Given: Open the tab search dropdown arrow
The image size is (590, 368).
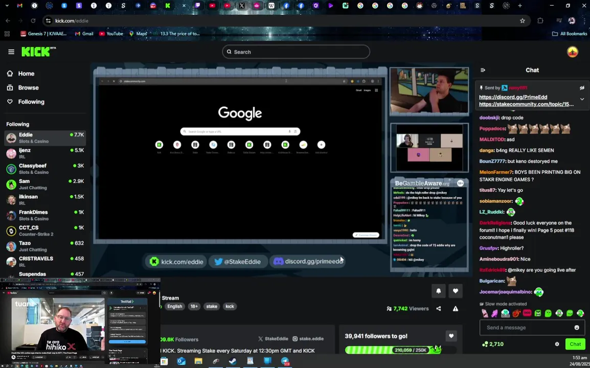Looking at the screenshot, I should click(x=7, y=6).
